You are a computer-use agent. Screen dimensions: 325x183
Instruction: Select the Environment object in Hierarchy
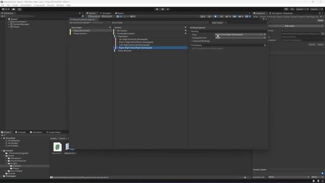click(x=20, y=22)
